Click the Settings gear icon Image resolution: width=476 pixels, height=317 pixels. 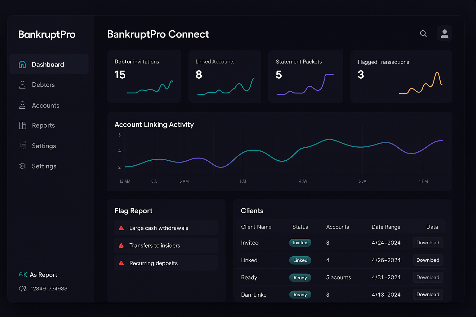22,166
